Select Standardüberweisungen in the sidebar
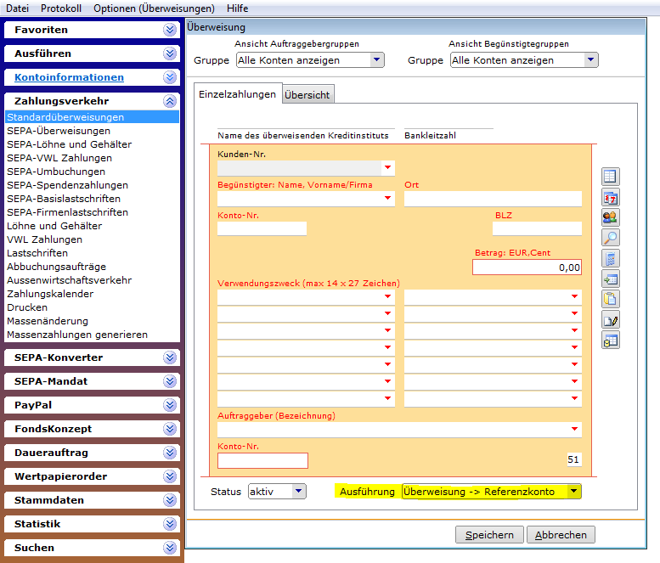This screenshot has width=660, height=563. point(93,117)
